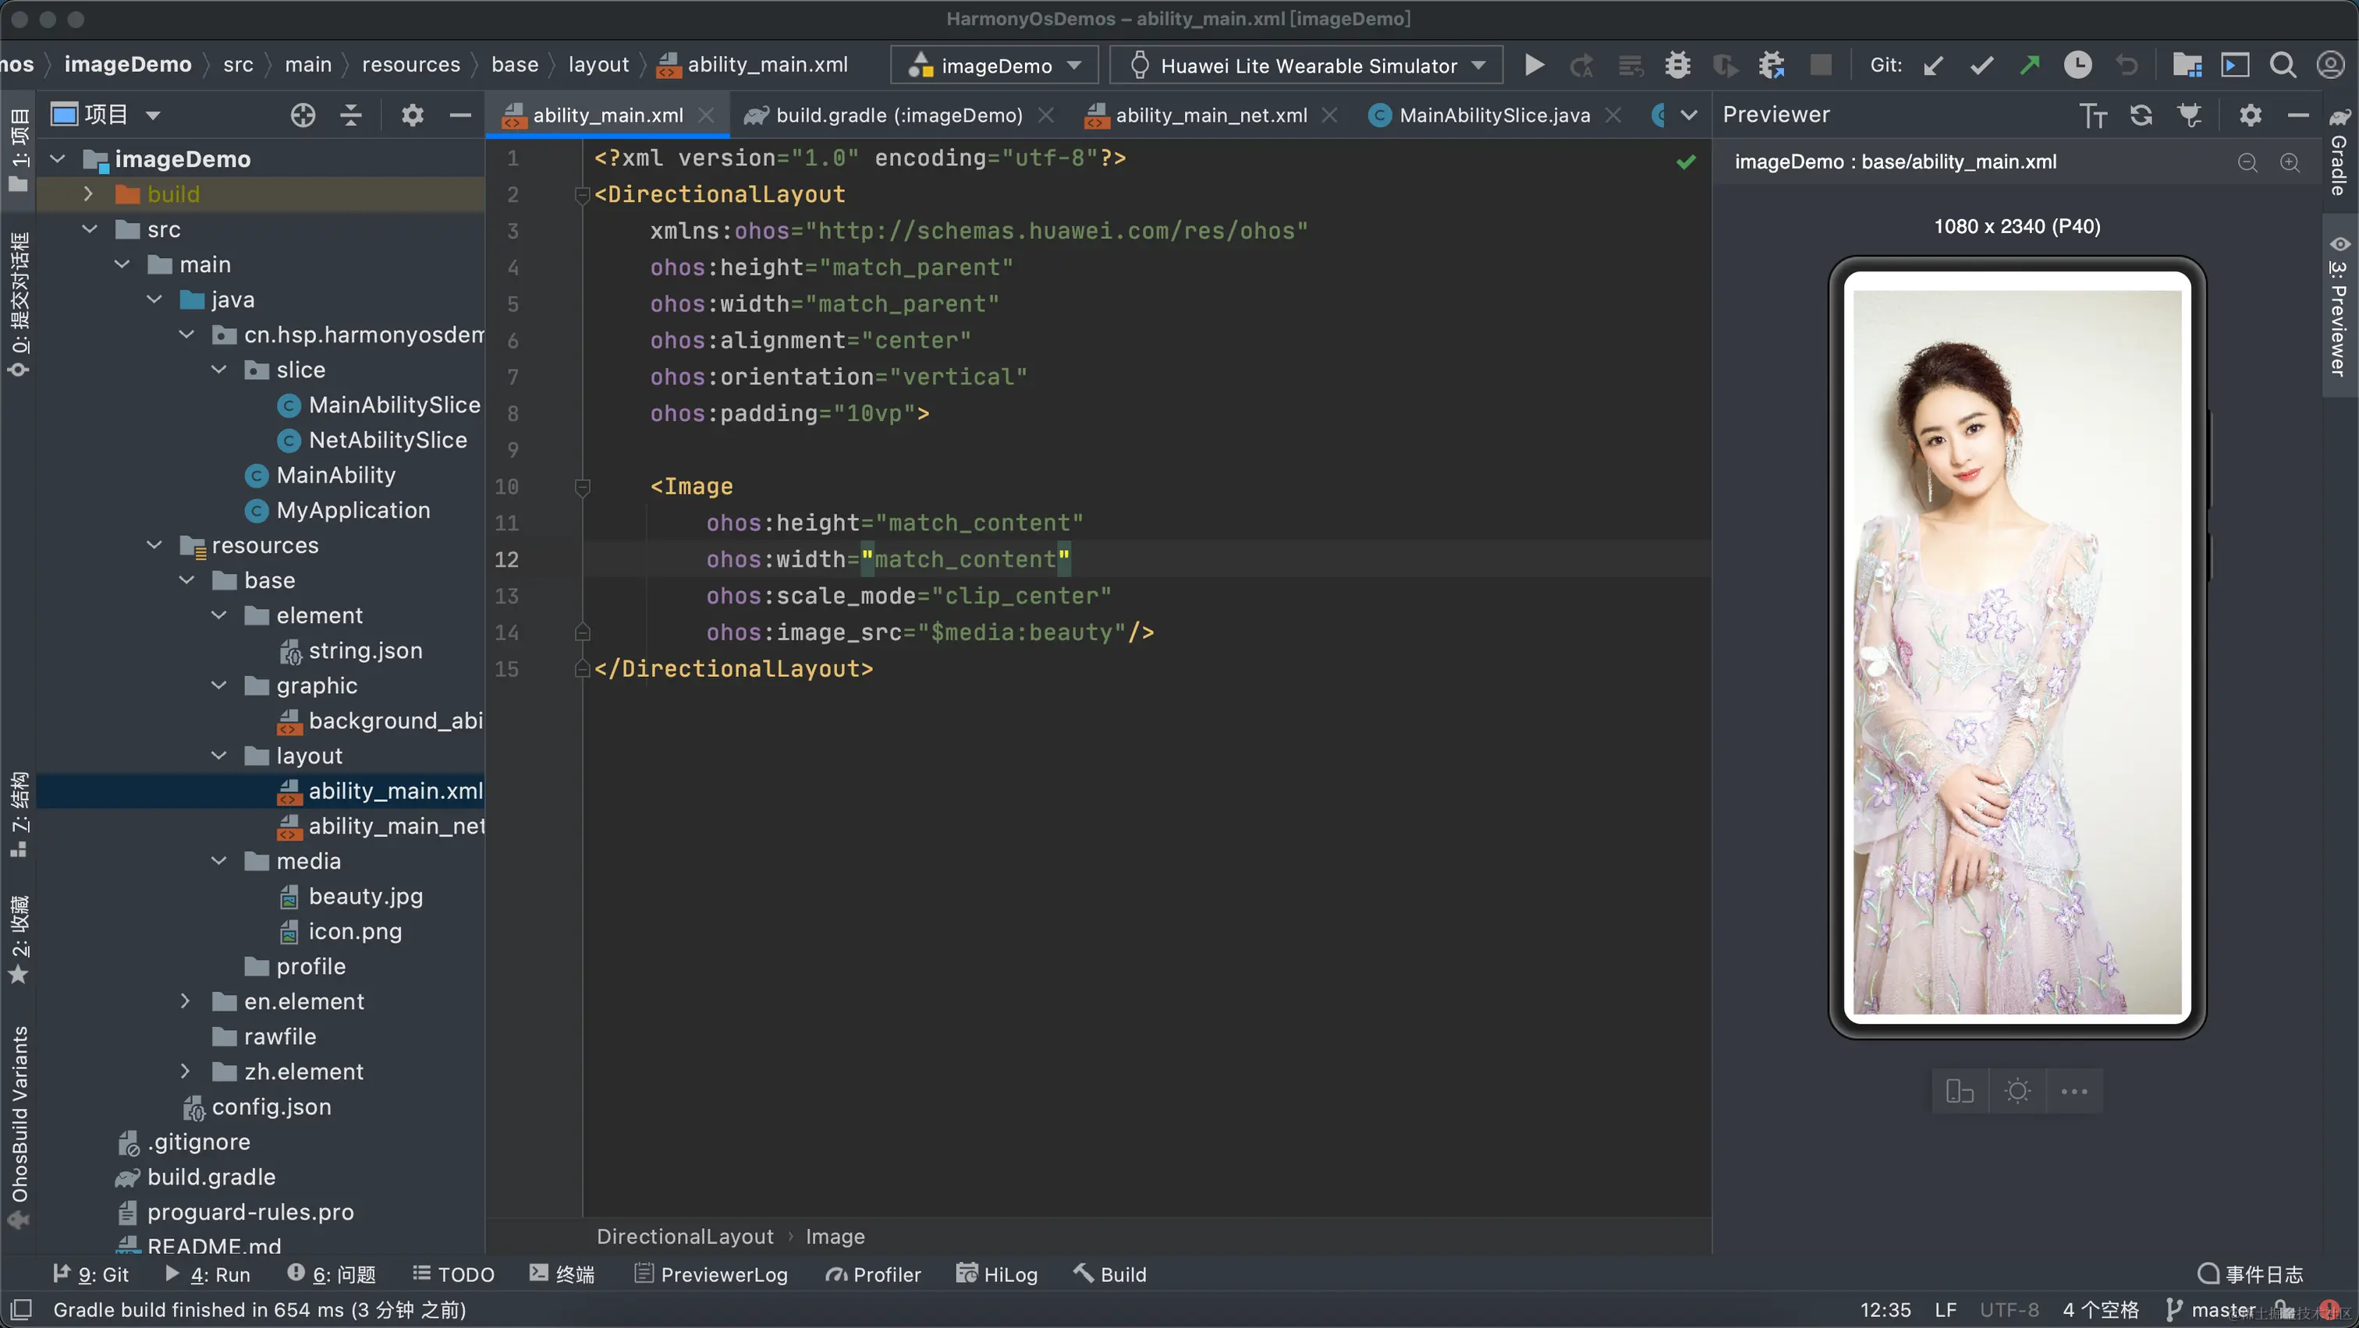Select beauty.jpg in project tree
This screenshot has height=1328, width=2359.
(x=364, y=896)
